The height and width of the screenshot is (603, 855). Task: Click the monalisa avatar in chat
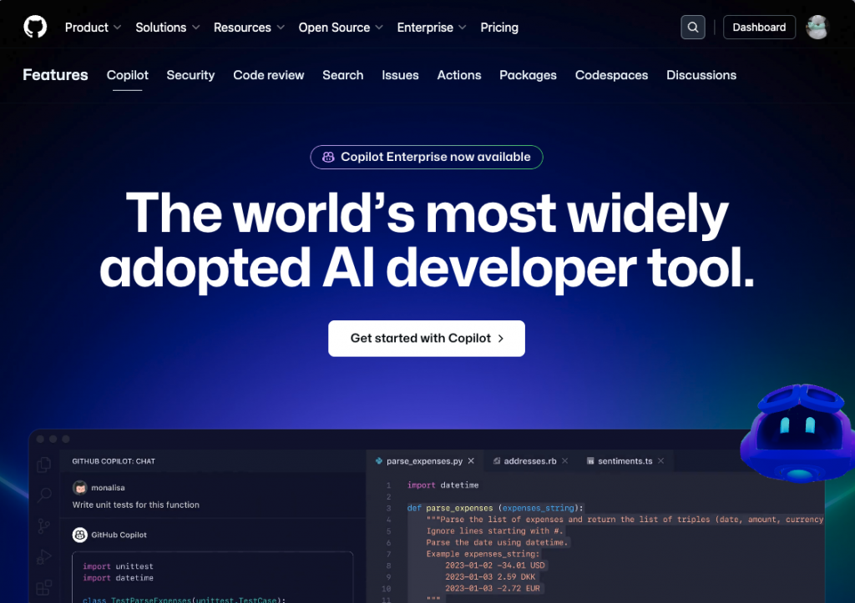pyautogui.click(x=80, y=488)
